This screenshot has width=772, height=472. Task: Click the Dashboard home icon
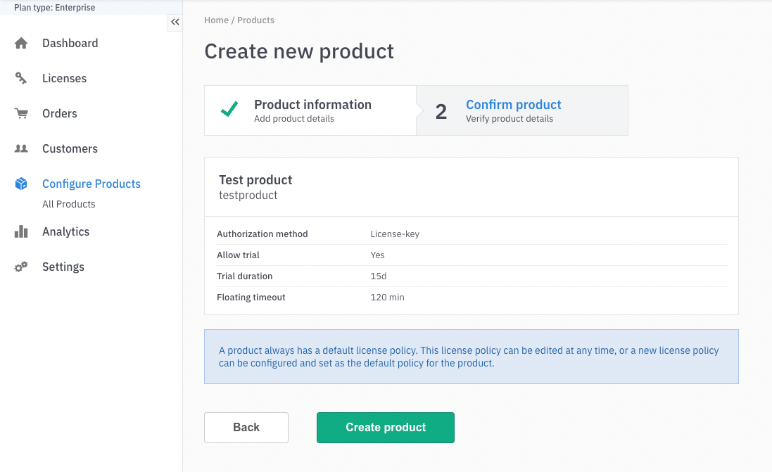[21, 44]
